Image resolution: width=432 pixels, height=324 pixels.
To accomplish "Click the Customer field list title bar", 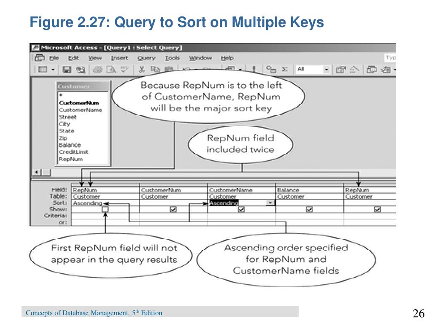I will click(83, 86).
